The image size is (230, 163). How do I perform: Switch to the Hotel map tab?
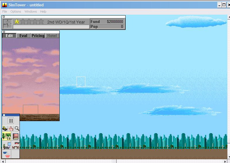click(52, 36)
